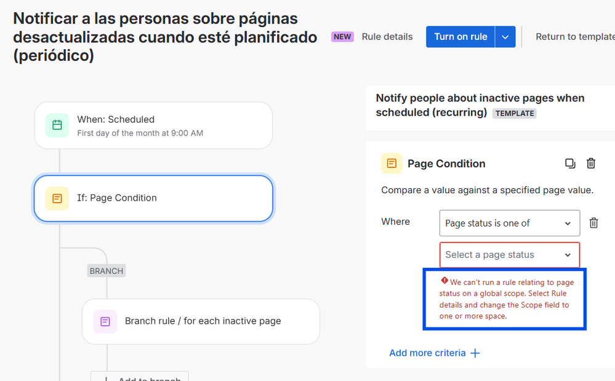This screenshot has height=381, width=615.
Task: Expand the chevron next to Turn on rule
Action: tap(505, 36)
